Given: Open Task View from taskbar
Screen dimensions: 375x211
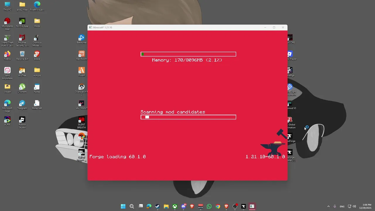Looking at the screenshot, I should [x=141, y=206].
